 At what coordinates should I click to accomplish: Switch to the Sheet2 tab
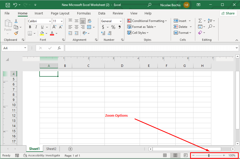pyautogui.click(x=51, y=149)
